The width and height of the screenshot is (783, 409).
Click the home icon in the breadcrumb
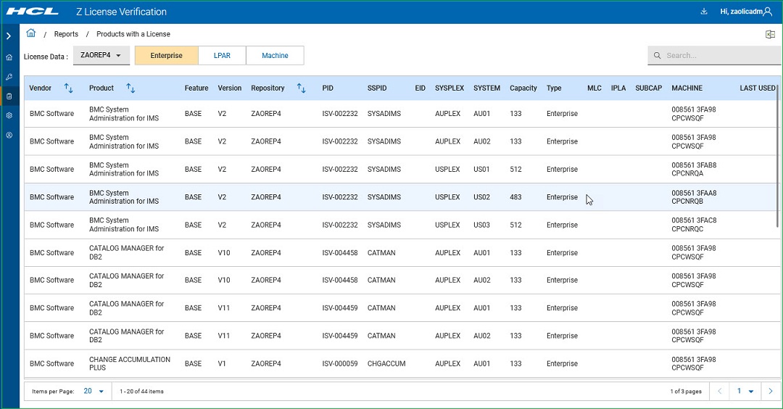point(31,33)
